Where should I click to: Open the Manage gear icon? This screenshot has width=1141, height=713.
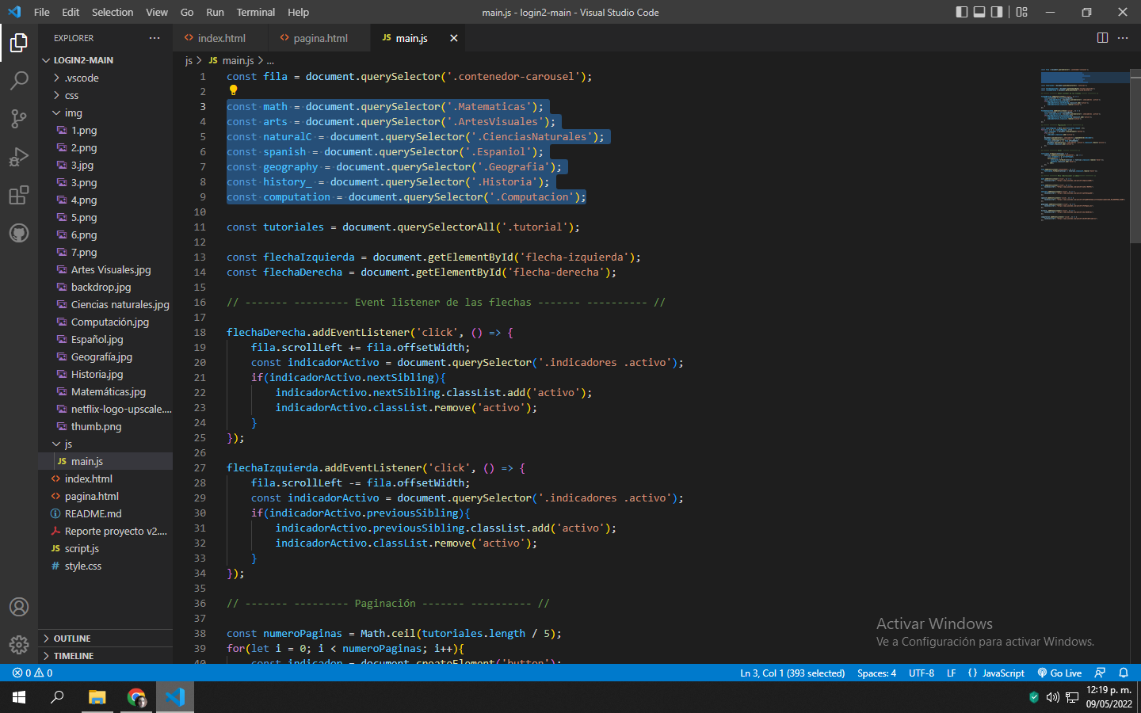[x=19, y=645]
